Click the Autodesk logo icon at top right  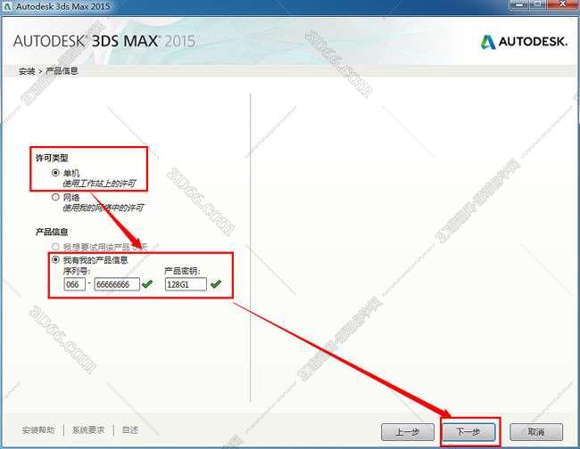click(488, 42)
